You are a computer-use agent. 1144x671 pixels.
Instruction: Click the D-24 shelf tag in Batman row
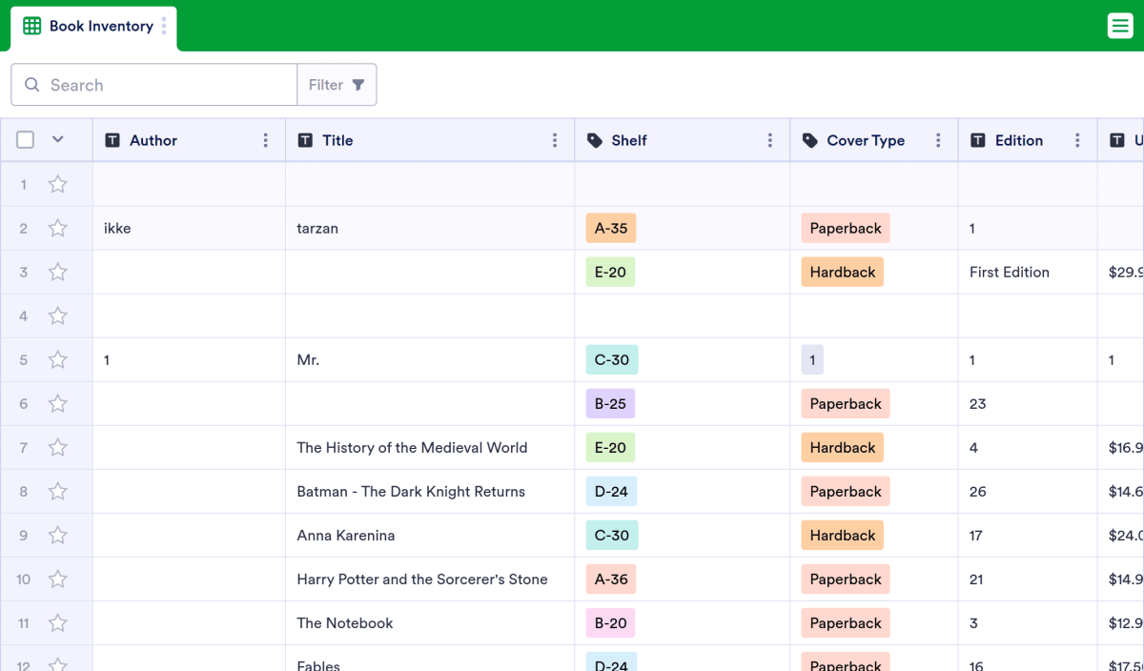coord(611,491)
